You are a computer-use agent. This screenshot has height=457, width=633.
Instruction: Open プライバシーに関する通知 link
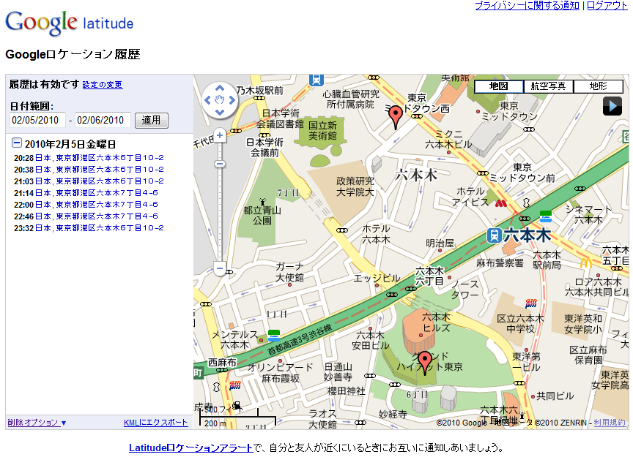tap(527, 6)
